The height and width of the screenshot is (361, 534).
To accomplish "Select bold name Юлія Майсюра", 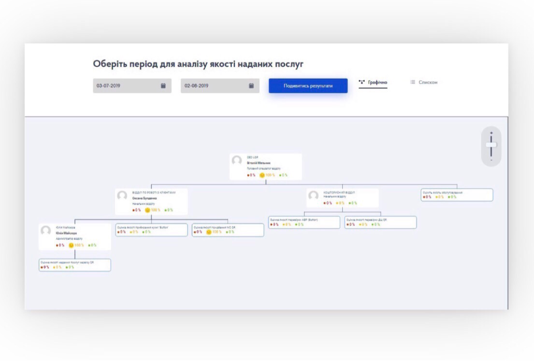I will (66, 233).
